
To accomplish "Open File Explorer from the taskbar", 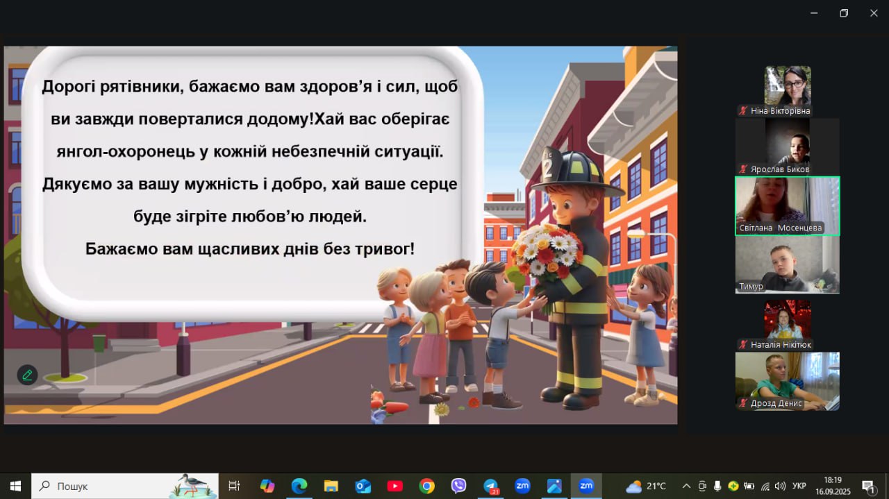I will 331,486.
